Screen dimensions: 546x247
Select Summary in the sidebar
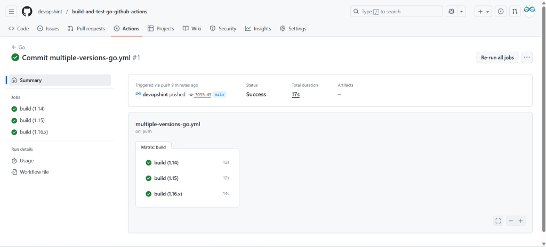(x=59, y=80)
